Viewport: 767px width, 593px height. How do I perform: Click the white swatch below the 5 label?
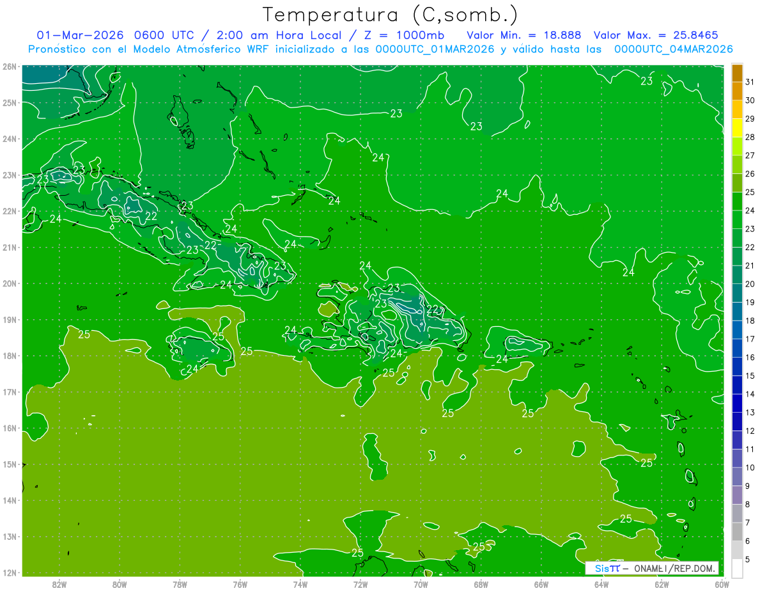click(x=737, y=568)
